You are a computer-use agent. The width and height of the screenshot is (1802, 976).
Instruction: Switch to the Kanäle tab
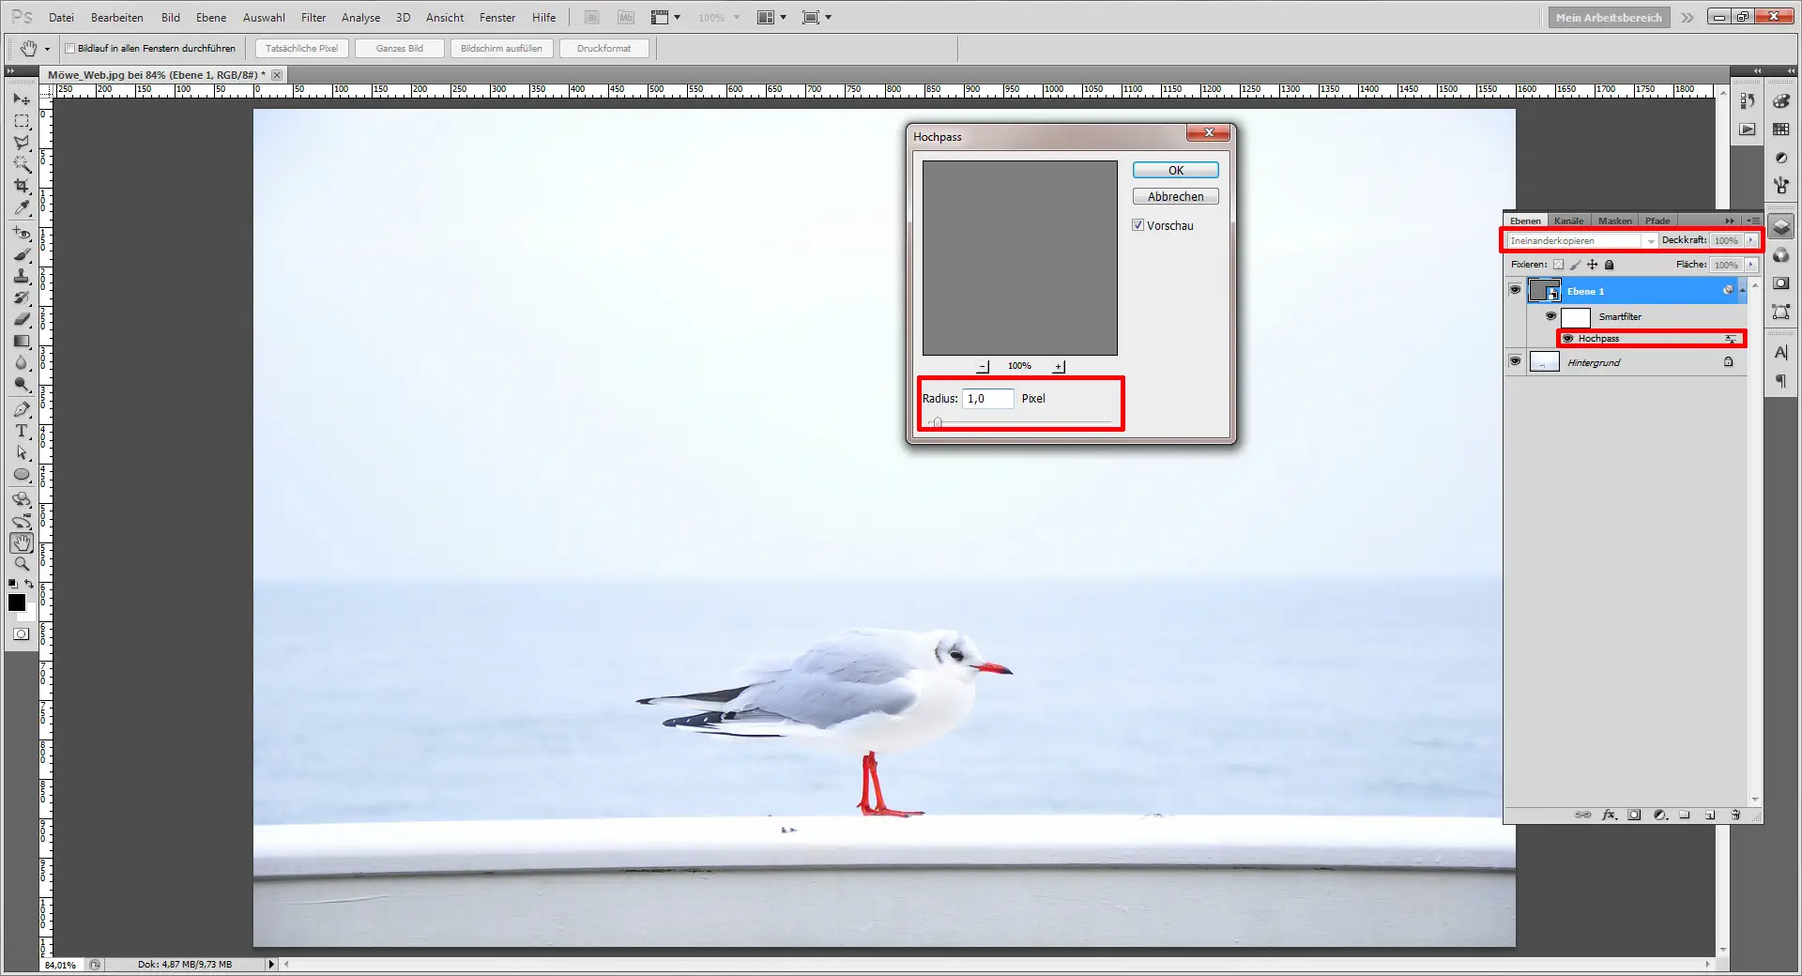(x=1568, y=221)
